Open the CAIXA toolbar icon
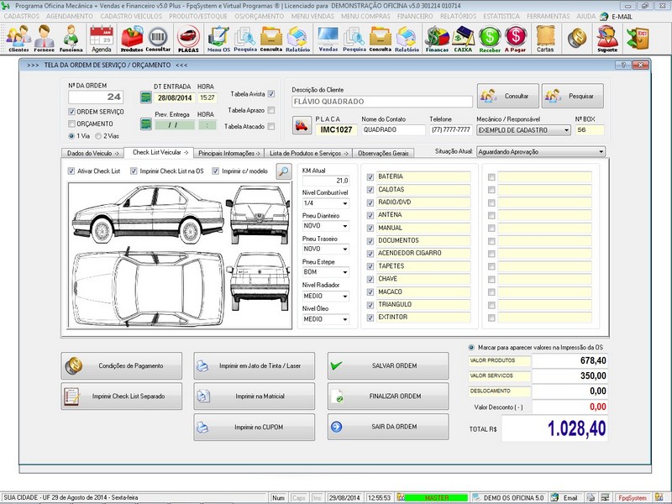The width and height of the screenshot is (672, 504). point(462,38)
